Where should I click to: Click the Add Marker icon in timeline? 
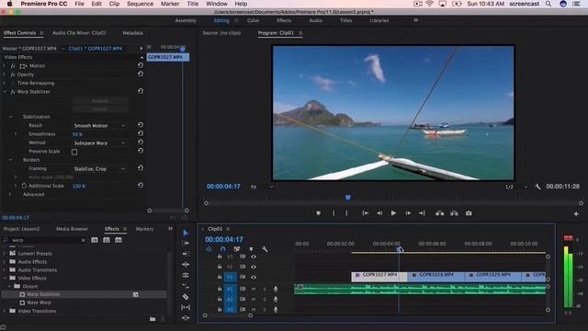(x=251, y=249)
